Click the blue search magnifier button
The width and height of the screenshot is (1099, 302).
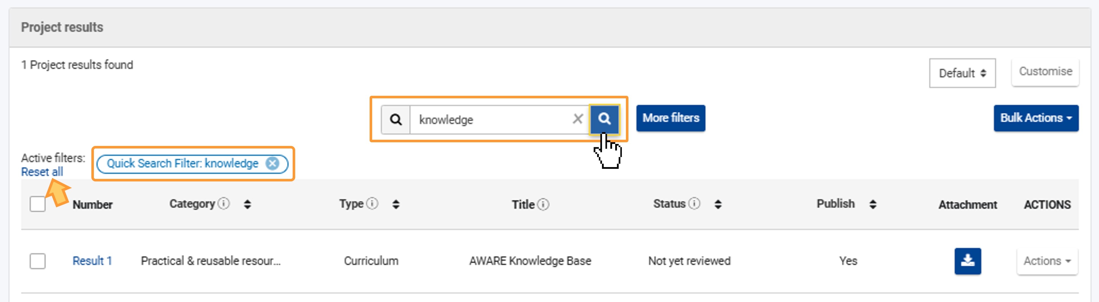pyautogui.click(x=604, y=119)
